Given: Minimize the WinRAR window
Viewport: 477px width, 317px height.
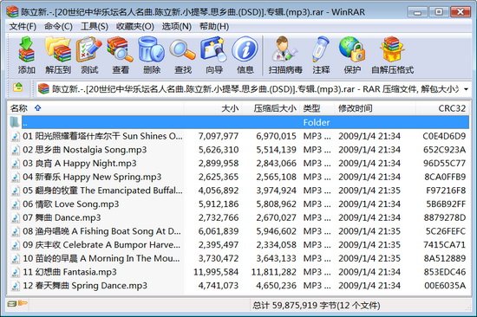Looking at the screenshot, I should click(x=417, y=12).
